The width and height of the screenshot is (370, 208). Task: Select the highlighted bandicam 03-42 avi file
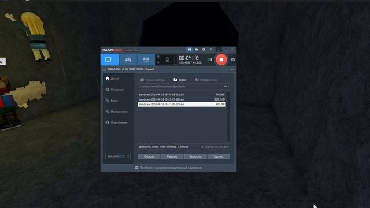(x=182, y=104)
